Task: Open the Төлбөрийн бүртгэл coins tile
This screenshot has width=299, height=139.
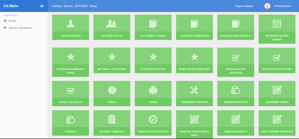Action: point(236,94)
